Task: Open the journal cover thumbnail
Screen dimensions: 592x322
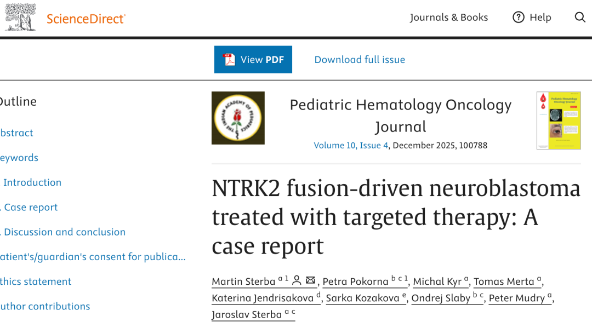Action: (559, 120)
